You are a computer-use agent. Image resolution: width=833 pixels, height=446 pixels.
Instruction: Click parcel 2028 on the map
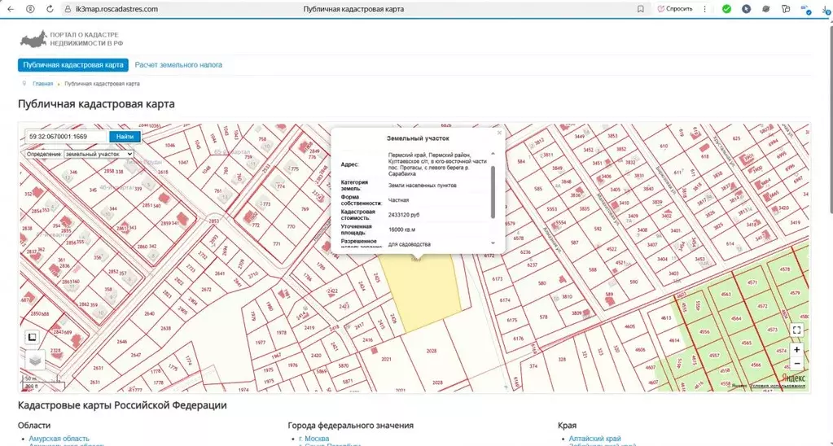(x=431, y=352)
